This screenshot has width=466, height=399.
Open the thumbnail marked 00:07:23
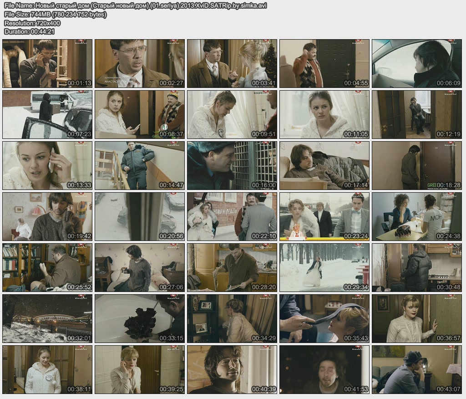point(47,114)
